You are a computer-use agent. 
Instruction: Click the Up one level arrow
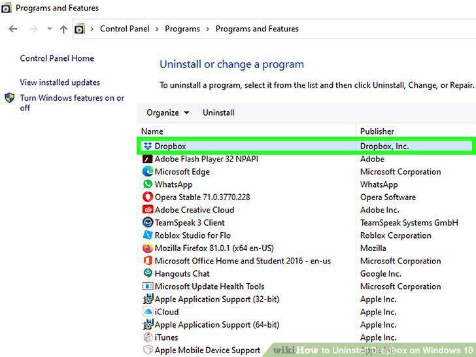pyautogui.click(x=63, y=29)
